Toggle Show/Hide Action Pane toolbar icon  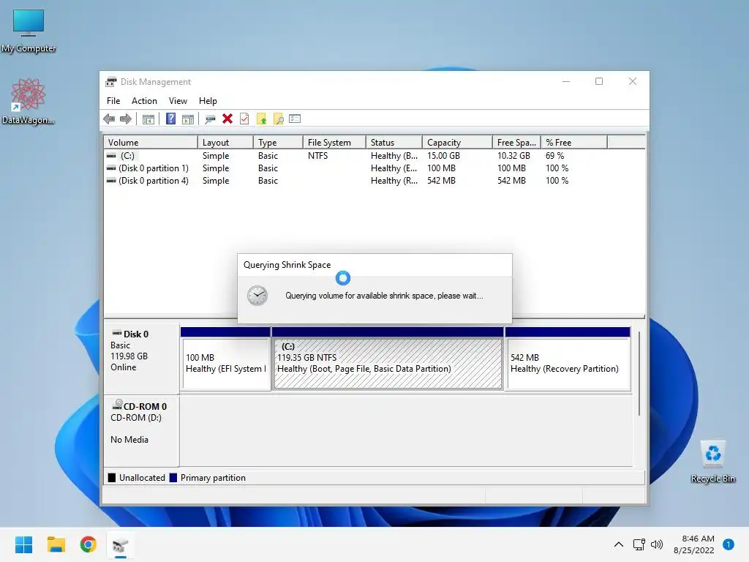[x=188, y=119]
